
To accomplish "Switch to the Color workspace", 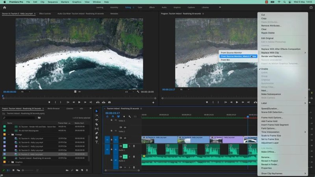I will (x=140, y=7).
